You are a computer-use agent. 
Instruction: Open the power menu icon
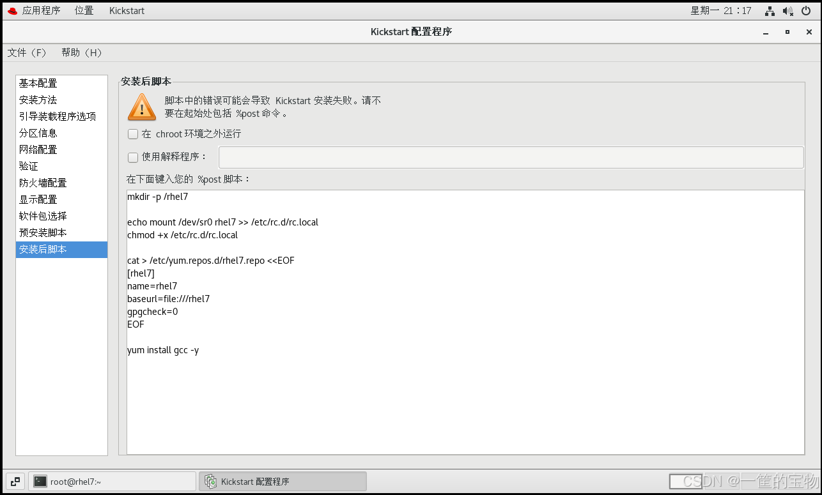point(806,11)
